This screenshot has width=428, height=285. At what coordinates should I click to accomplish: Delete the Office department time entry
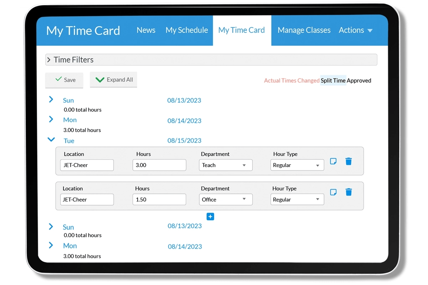tap(348, 192)
